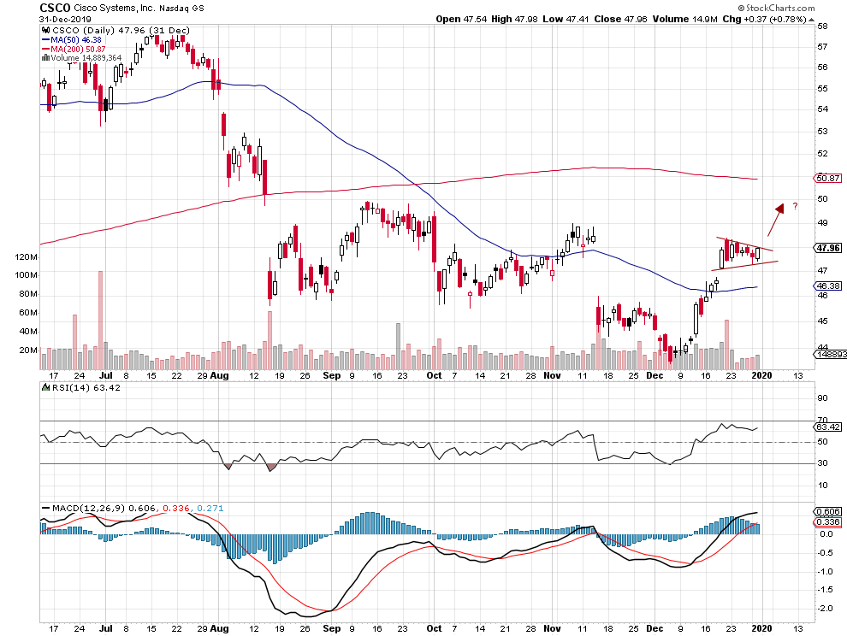Image resolution: width=847 pixels, height=636 pixels.
Task: Click the 58 price axis label
Action: tap(823, 26)
